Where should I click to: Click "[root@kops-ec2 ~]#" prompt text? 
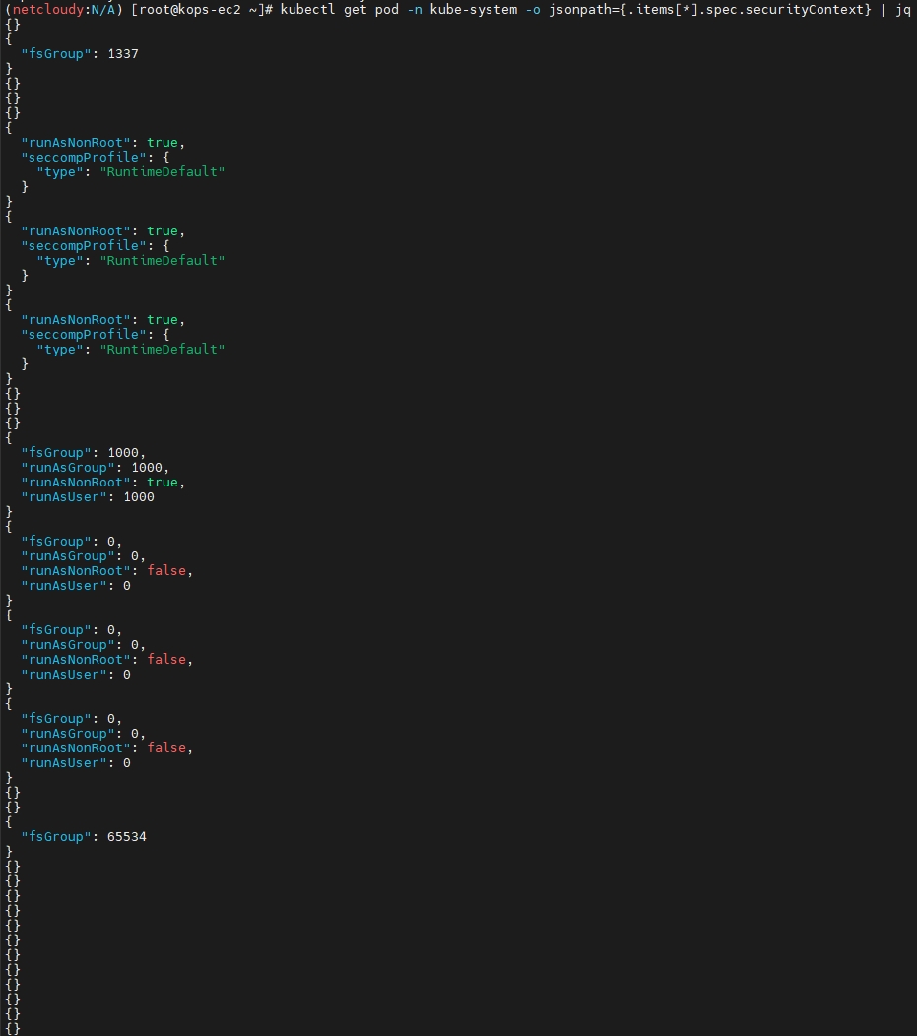(x=202, y=9)
